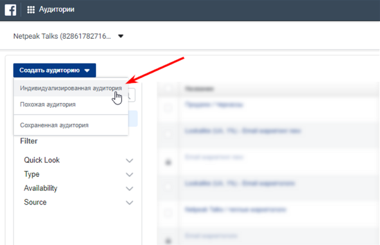
Task: Check the first audience row checkbox
Action: click(168, 107)
